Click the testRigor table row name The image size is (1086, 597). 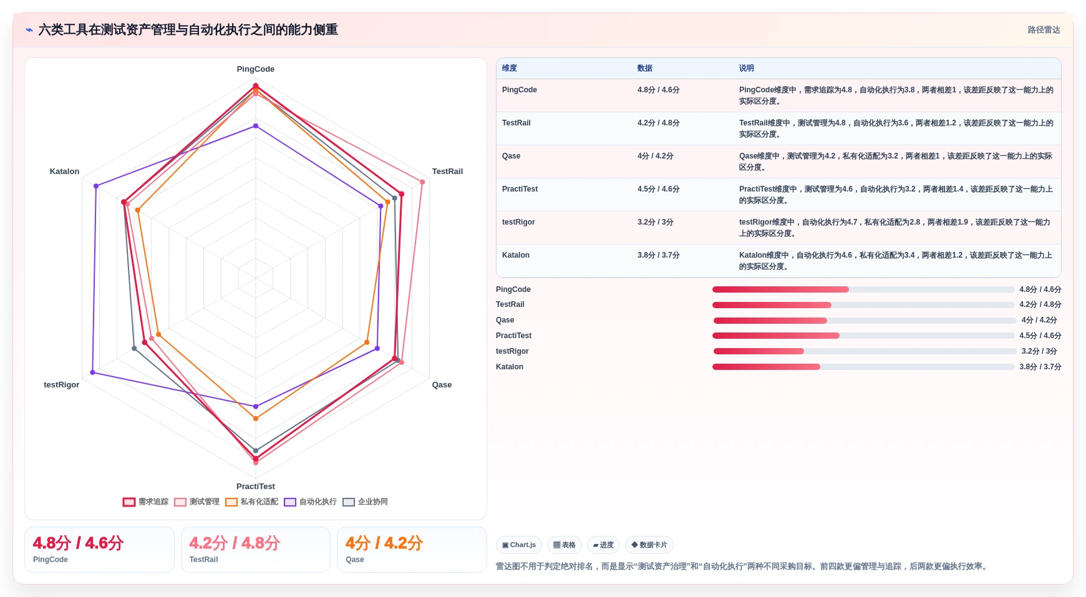[518, 222]
